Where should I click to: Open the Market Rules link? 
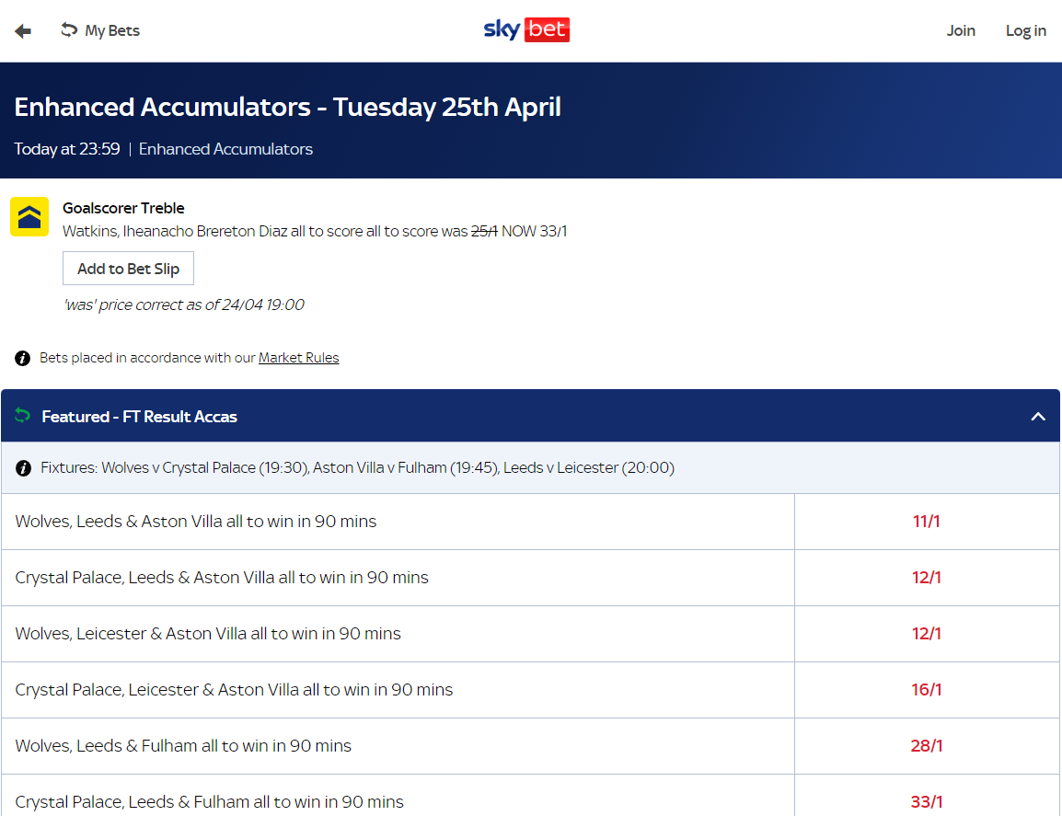(299, 358)
